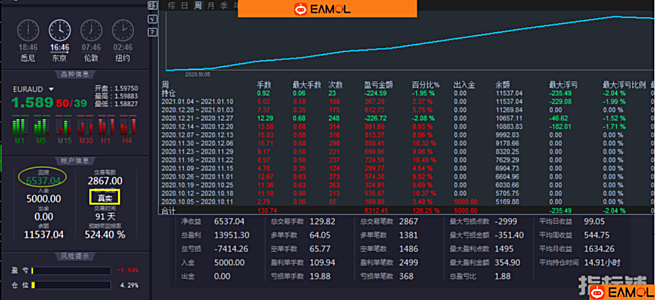The width and height of the screenshot is (655, 300).
Task: Select the 2020.10.19 ~ 2020.10.25 row
Action: click(x=406, y=185)
